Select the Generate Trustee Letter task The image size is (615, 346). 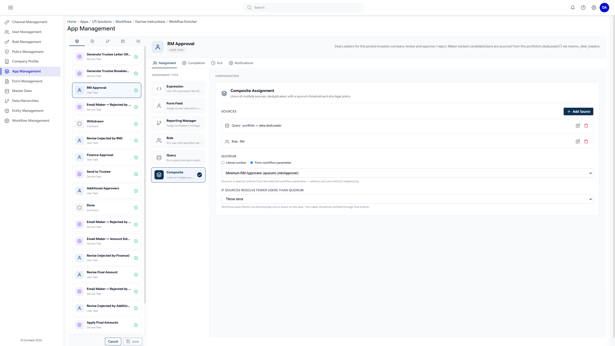[x=107, y=57]
